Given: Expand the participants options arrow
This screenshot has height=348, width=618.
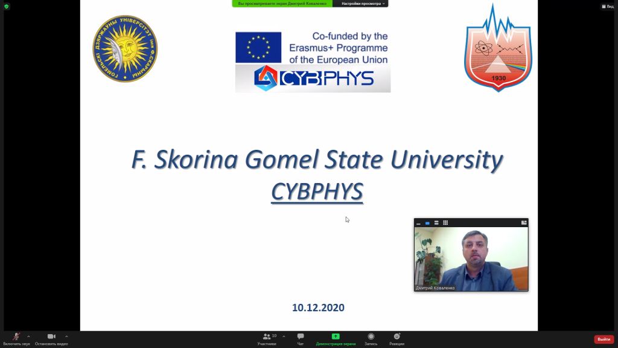Looking at the screenshot, I should tap(284, 337).
